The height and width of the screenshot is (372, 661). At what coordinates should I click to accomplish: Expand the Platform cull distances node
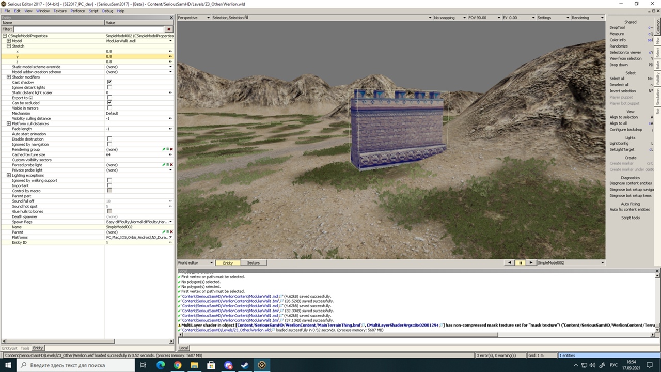(x=9, y=123)
